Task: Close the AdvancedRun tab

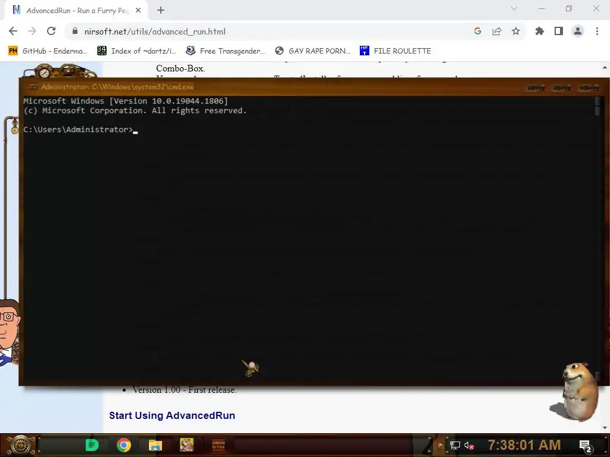Action: [138, 11]
